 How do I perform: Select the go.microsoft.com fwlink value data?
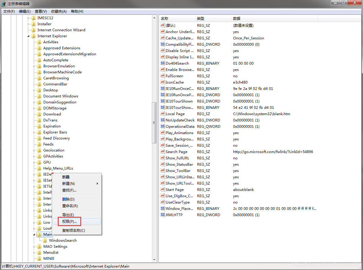[x=274, y=152]
